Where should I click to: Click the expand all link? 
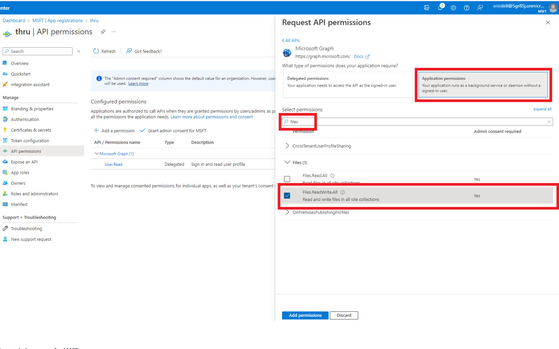542,109
